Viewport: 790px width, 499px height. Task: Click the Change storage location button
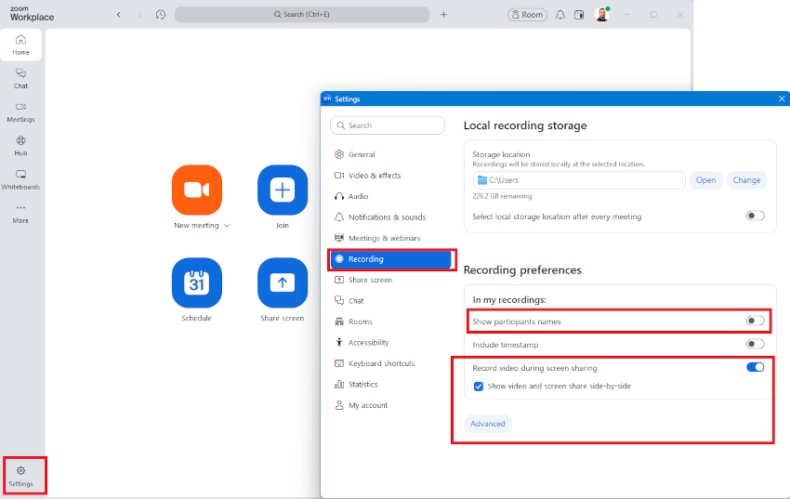point(746,180)
